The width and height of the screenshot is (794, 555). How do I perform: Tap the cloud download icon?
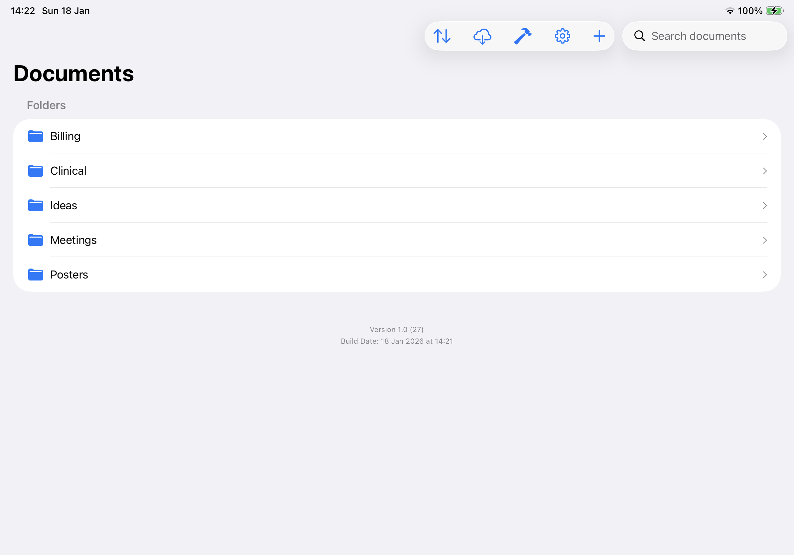pos(483,36)
